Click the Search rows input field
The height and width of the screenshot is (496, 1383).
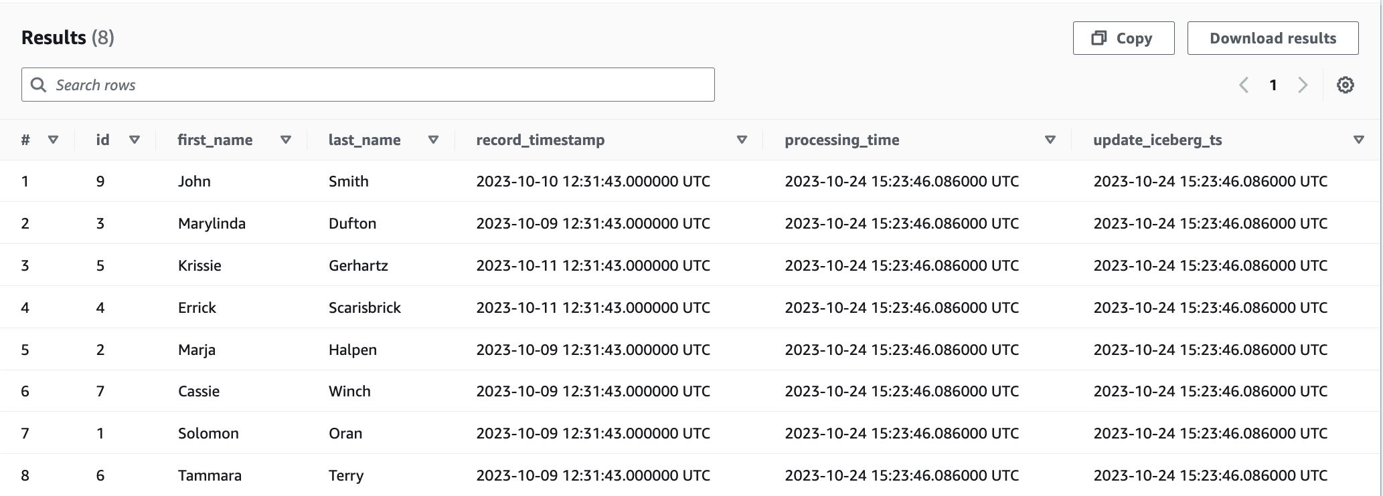(x=368, y=85)
